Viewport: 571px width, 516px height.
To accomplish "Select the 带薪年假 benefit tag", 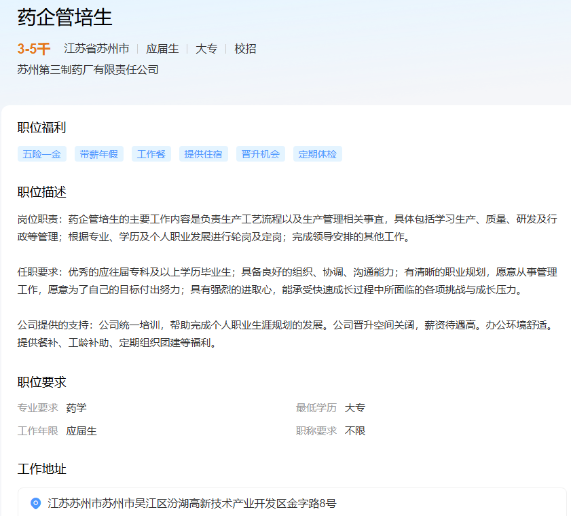I will 98,154.
